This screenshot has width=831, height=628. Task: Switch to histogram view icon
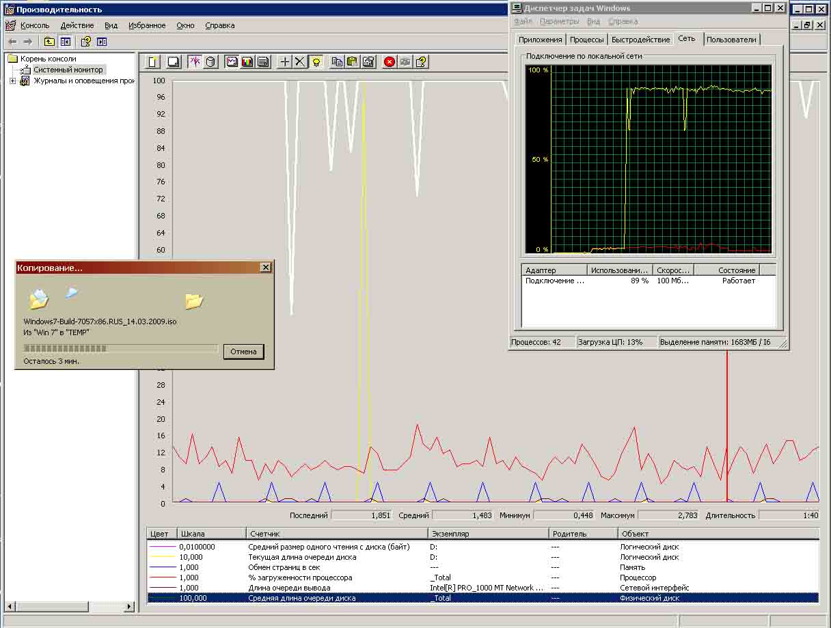247,62
